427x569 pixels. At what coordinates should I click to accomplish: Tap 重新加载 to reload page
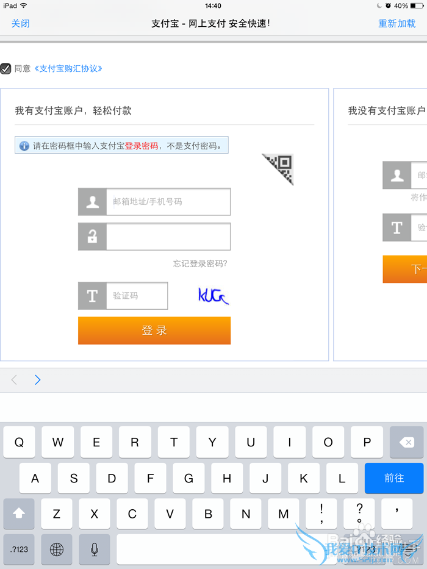[x=396, y=24]
